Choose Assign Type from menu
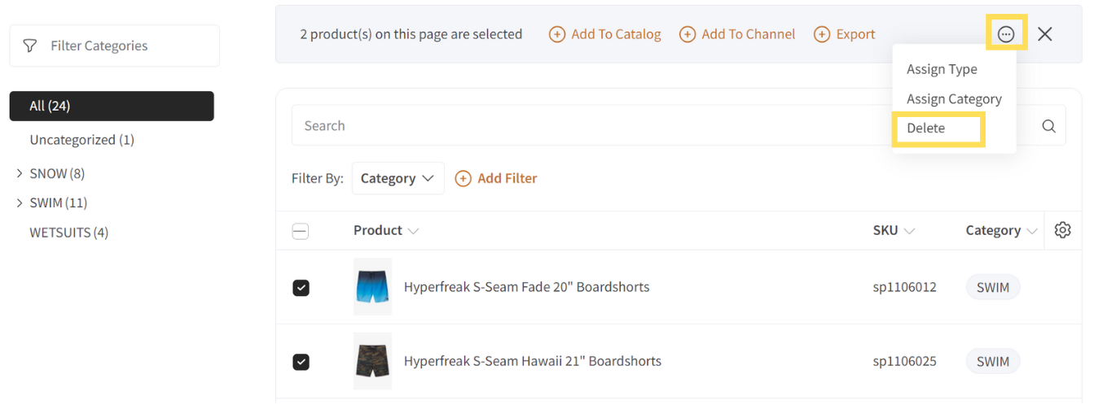Viewport: 1094px width, 409px height. click(942, 69)
